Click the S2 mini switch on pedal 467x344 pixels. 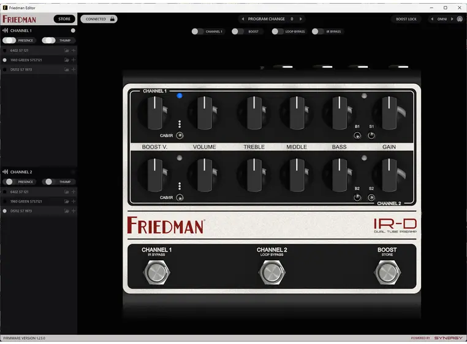click(x=371, y=198)
